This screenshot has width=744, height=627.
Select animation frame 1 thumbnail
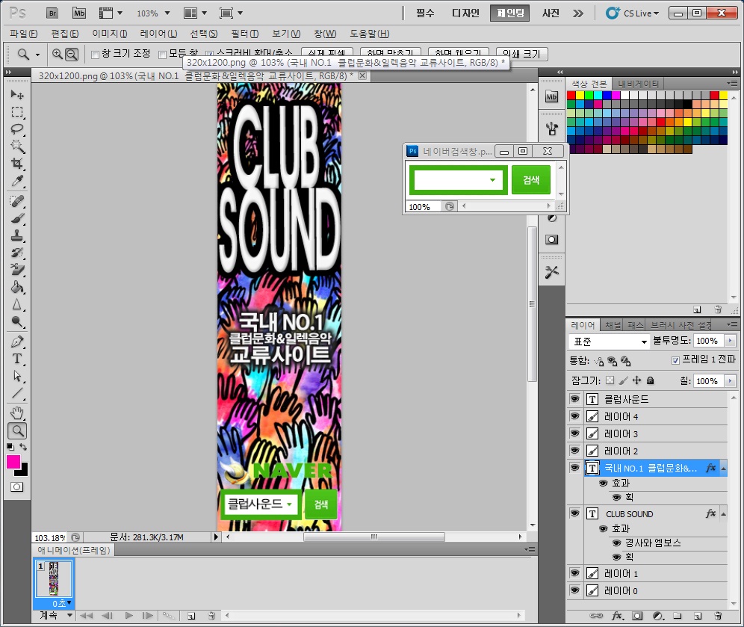[x=54, y=578]
